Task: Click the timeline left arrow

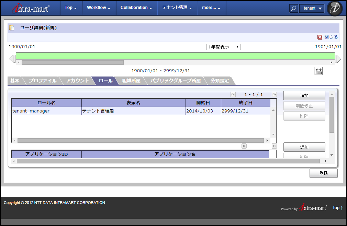Action: (12, 59)
